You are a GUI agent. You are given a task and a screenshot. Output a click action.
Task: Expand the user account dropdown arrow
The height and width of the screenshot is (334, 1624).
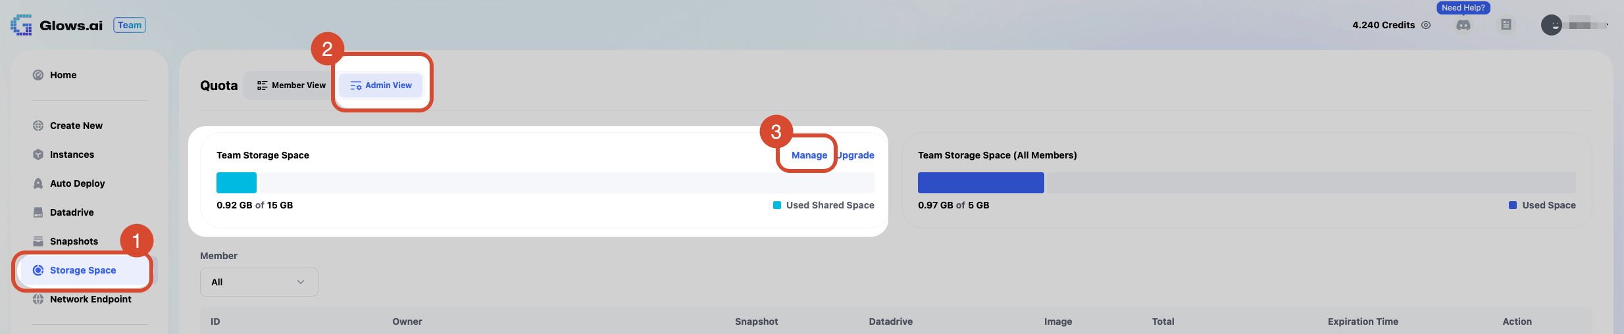(1607, 25)
